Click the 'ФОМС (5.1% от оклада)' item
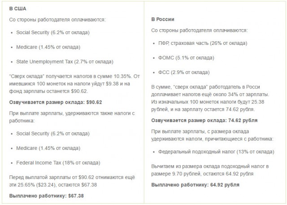This screenshot has width=287, height=205. point(186,58)
